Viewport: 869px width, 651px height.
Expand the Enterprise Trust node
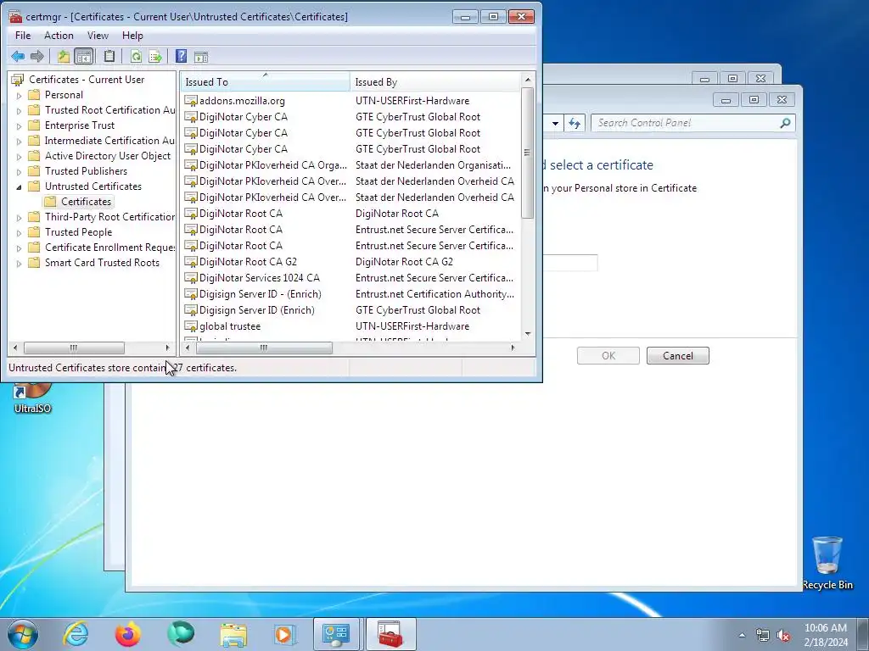click(19, 125)
